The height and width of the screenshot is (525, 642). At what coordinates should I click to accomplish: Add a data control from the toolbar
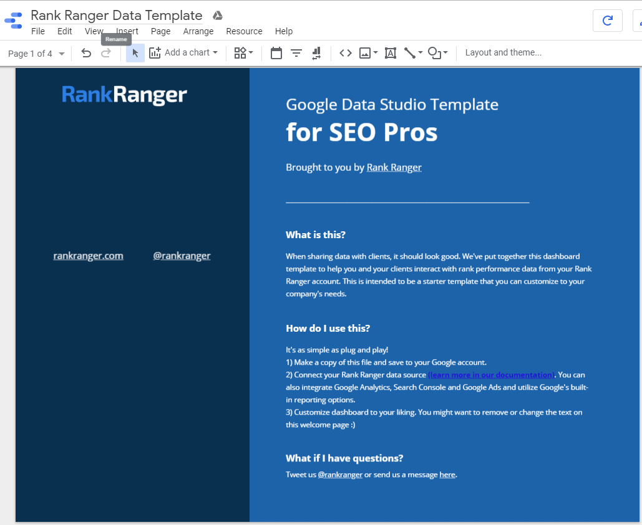(316, 53)
